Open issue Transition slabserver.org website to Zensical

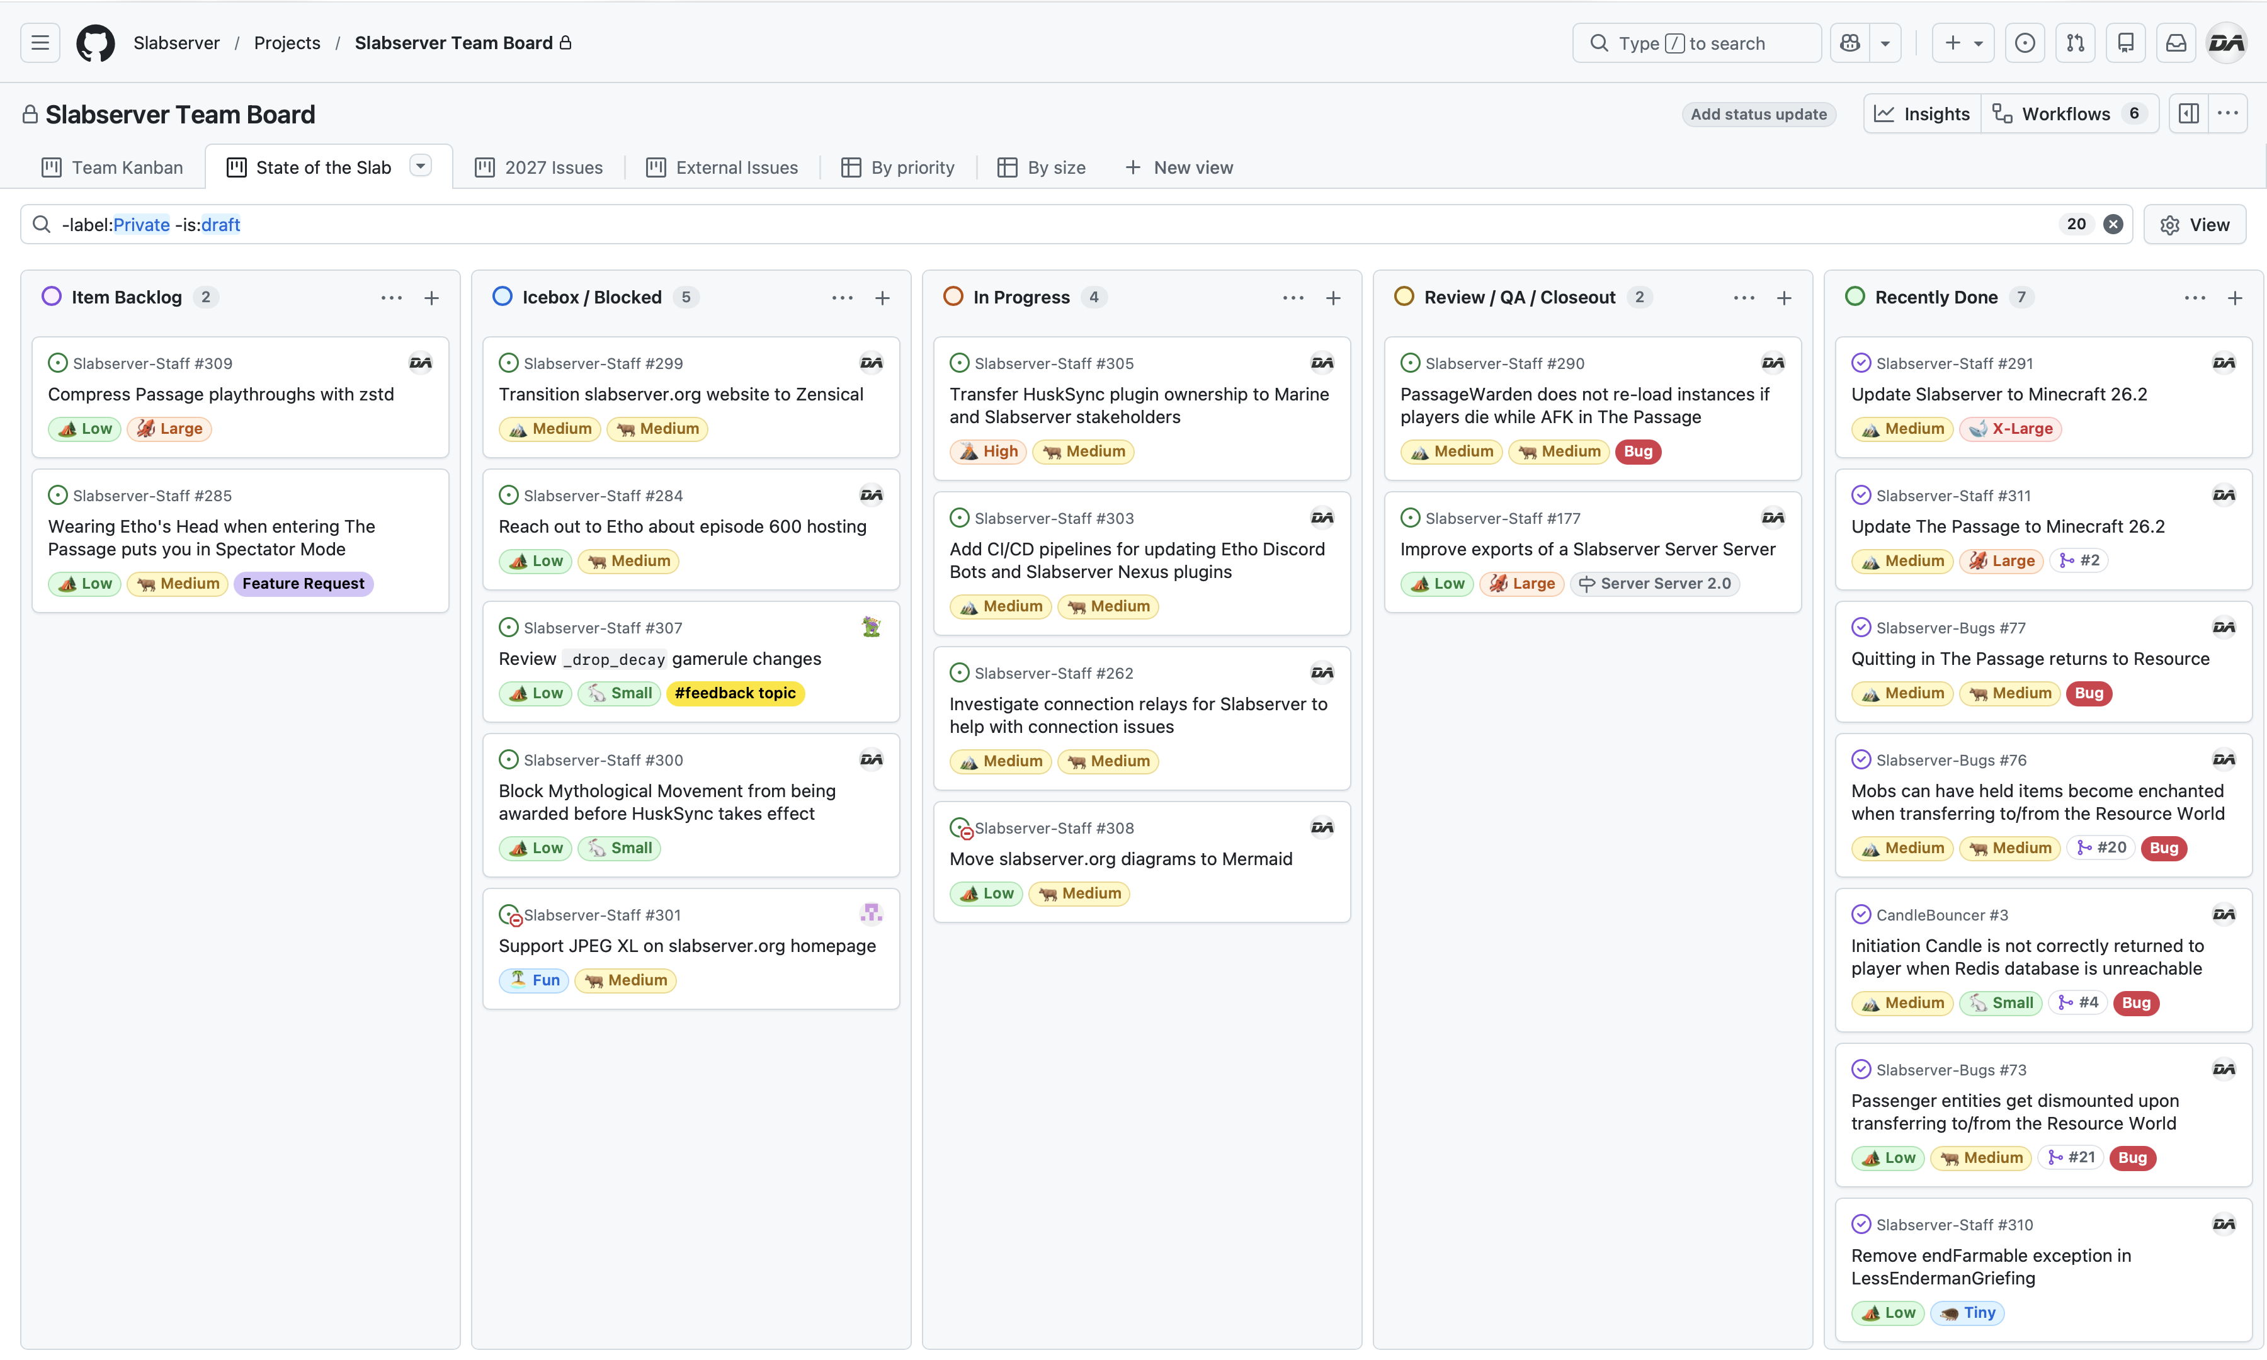pyautogui.click(x=681, y=394)
